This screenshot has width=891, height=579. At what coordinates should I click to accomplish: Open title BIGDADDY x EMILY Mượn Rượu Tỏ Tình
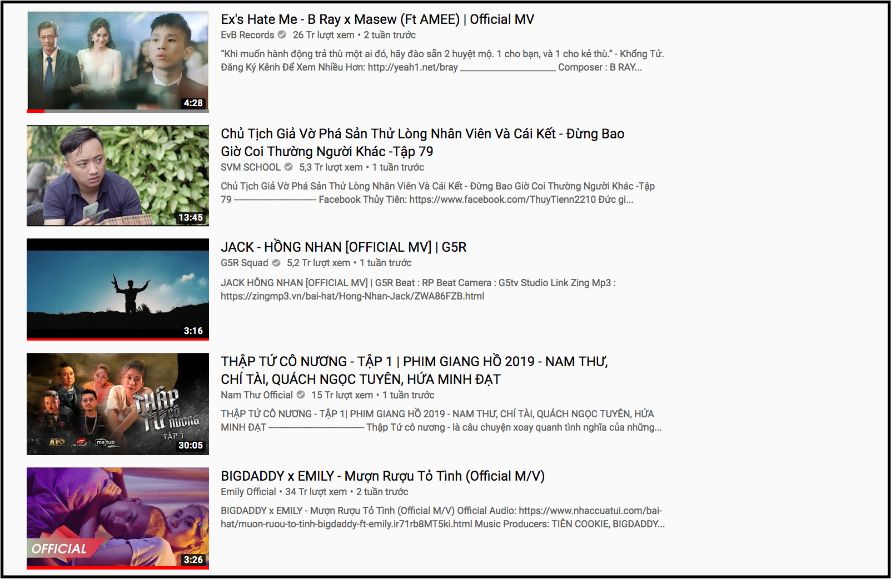pyautogui.click(x=382, y=476)
